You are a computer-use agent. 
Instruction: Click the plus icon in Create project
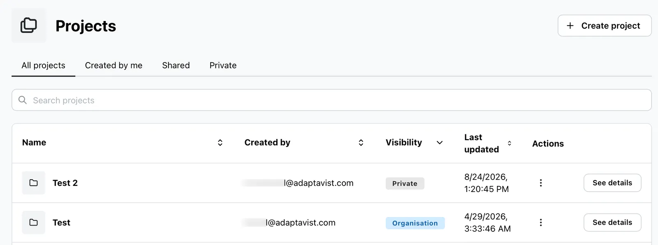[x=570, y=25]
